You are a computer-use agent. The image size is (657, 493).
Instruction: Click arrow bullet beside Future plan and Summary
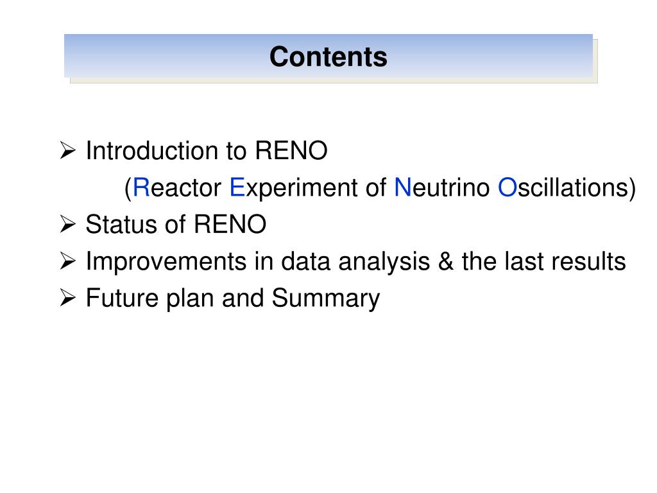67,298
